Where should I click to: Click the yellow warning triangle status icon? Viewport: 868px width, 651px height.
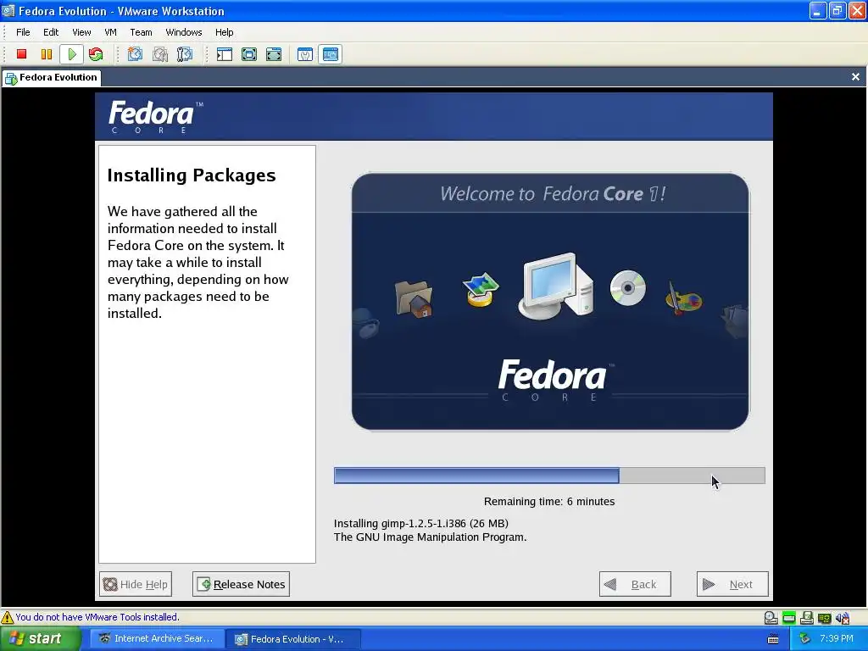coord(7,617)
